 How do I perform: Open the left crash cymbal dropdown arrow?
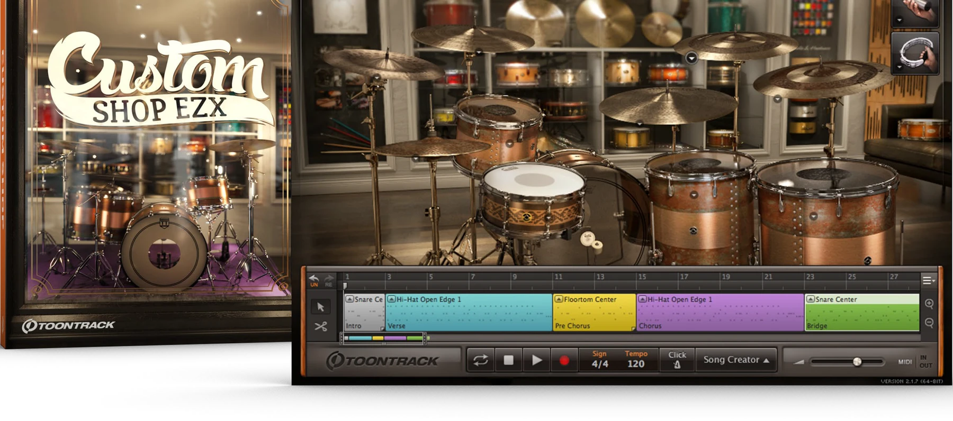point(376,78)
